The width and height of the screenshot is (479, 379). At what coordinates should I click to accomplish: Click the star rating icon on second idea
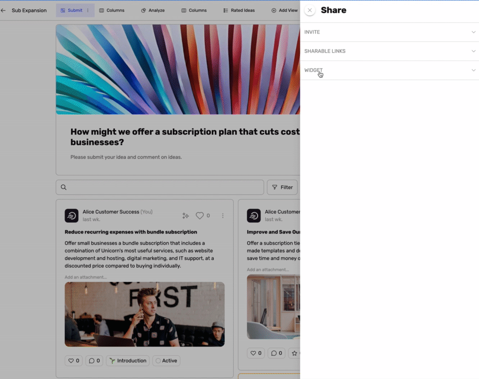pos(294,353)
